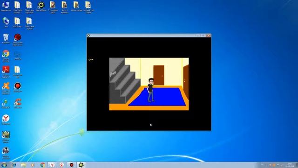The width and height of the screenshot is (298, 168).
Task: Open the media player from the taskbar
Action: click(33, 165)
